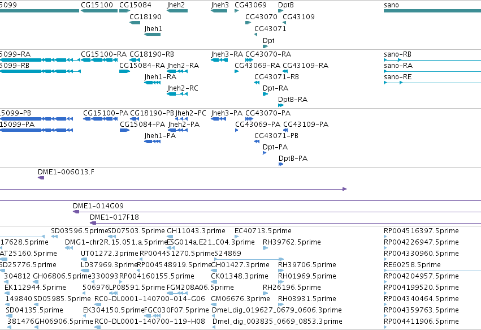Select transcript DptB-RA
This screenshot has width=481, height=330.
281,105
